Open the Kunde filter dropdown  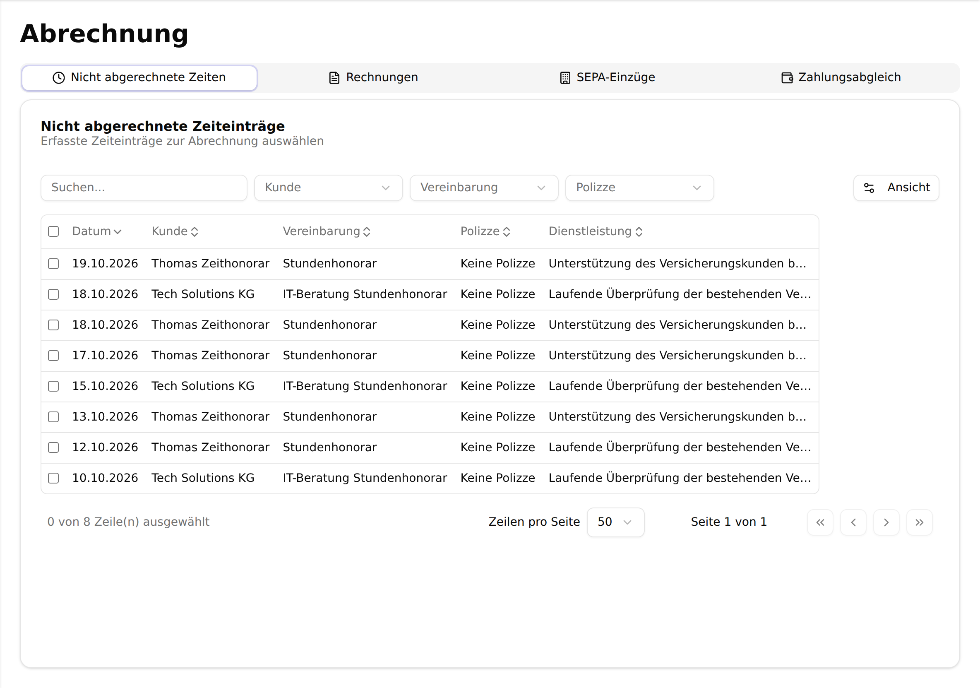(328, 188)
